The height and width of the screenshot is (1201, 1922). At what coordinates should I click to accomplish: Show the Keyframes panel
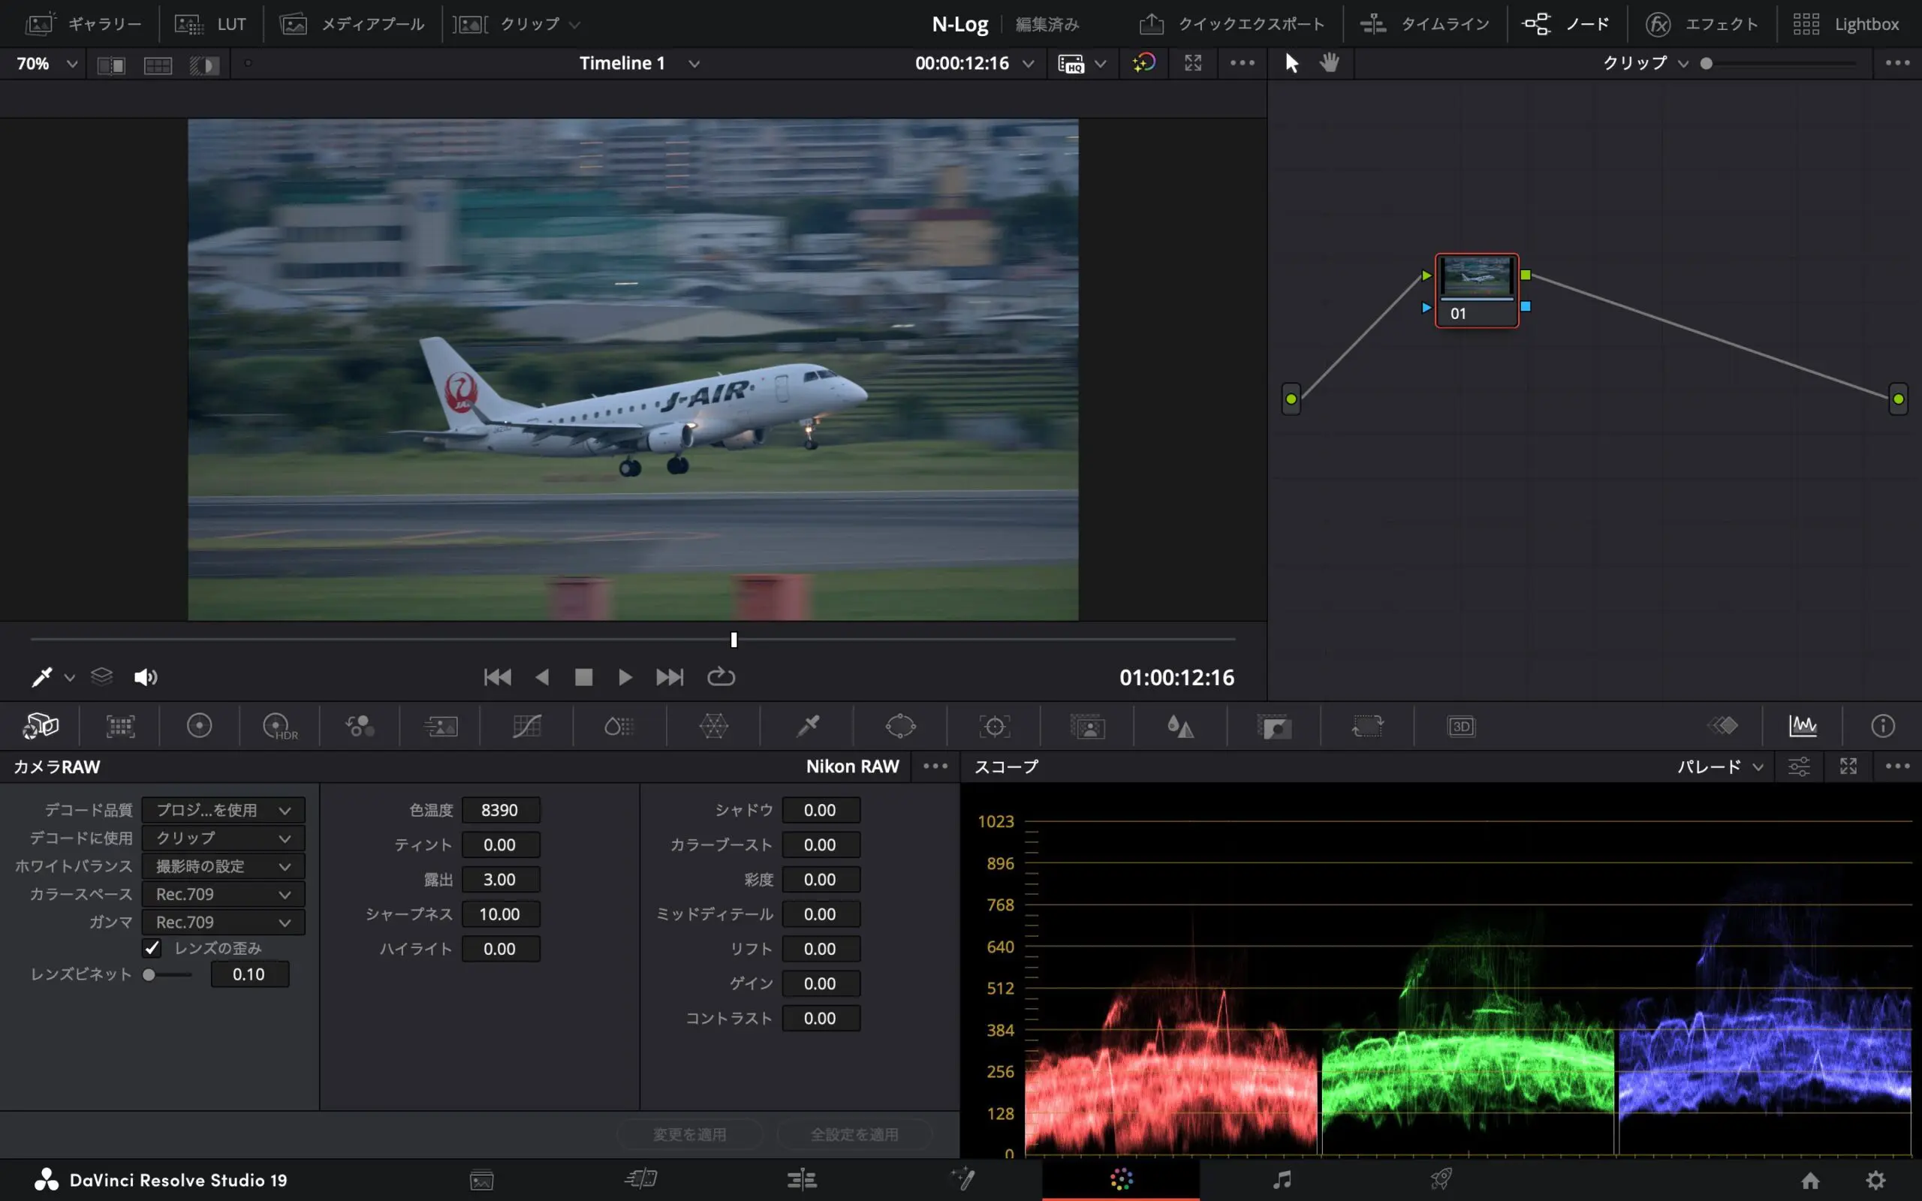coord(1722,726)
